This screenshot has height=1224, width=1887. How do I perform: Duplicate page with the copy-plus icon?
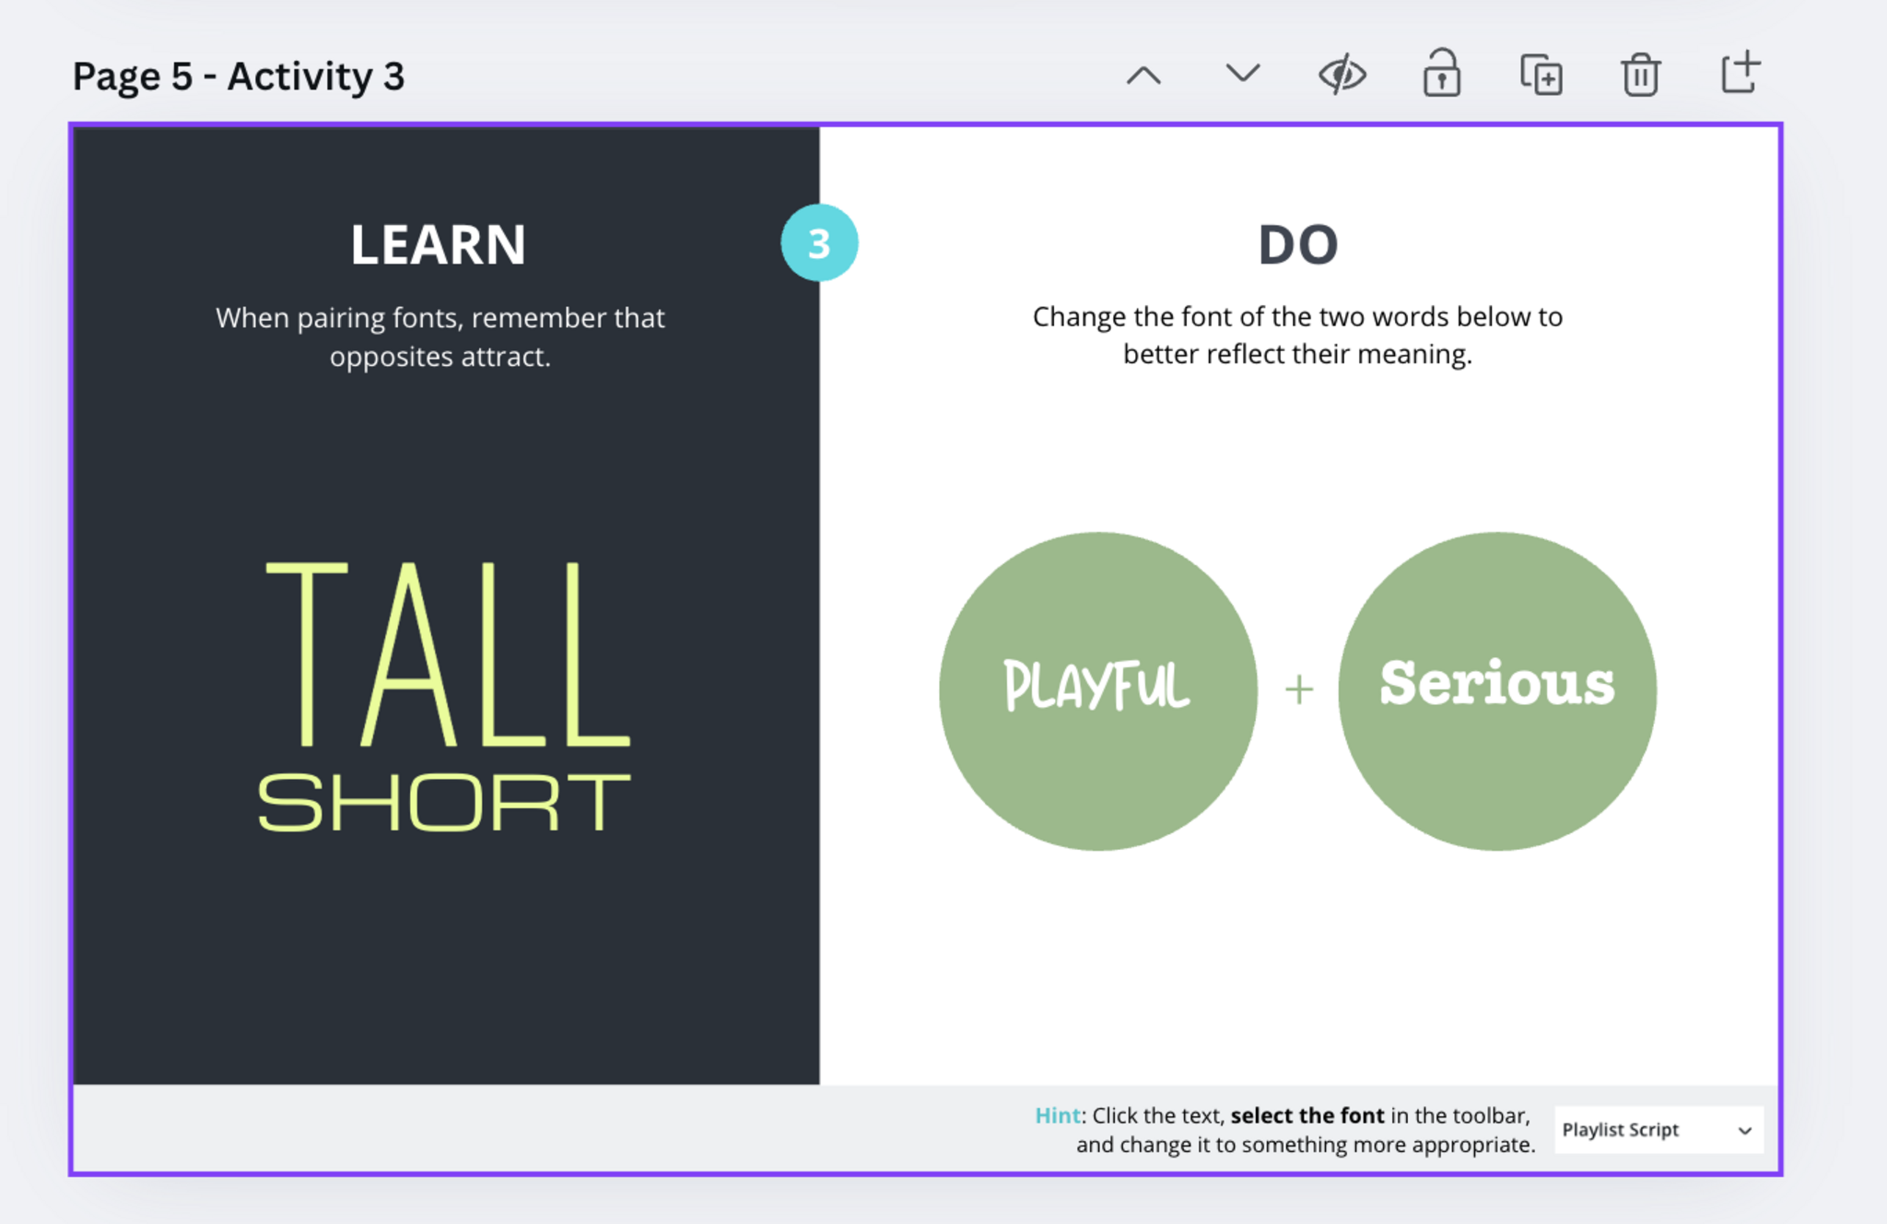coord(1541,75)
